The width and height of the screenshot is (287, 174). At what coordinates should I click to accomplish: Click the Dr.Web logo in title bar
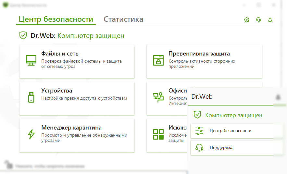pos(6,5)
